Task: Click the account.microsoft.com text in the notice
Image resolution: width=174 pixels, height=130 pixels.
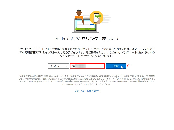Action: point(76,84)
